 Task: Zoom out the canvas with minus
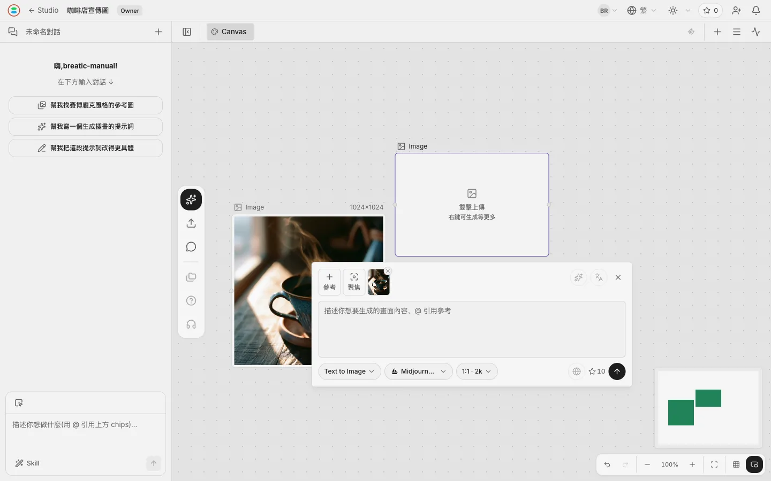click(x=647, y=464)
